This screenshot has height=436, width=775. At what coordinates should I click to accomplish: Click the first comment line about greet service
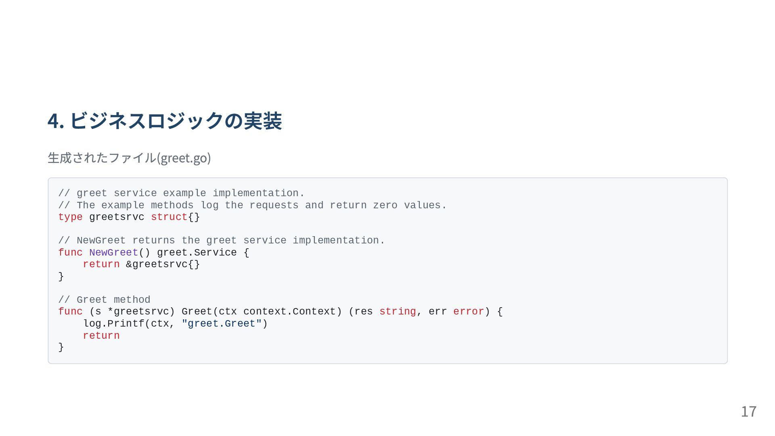[x=181, y=193]
